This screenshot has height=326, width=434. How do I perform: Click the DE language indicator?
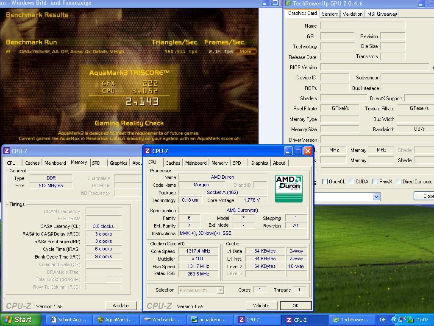pos(383,320)
